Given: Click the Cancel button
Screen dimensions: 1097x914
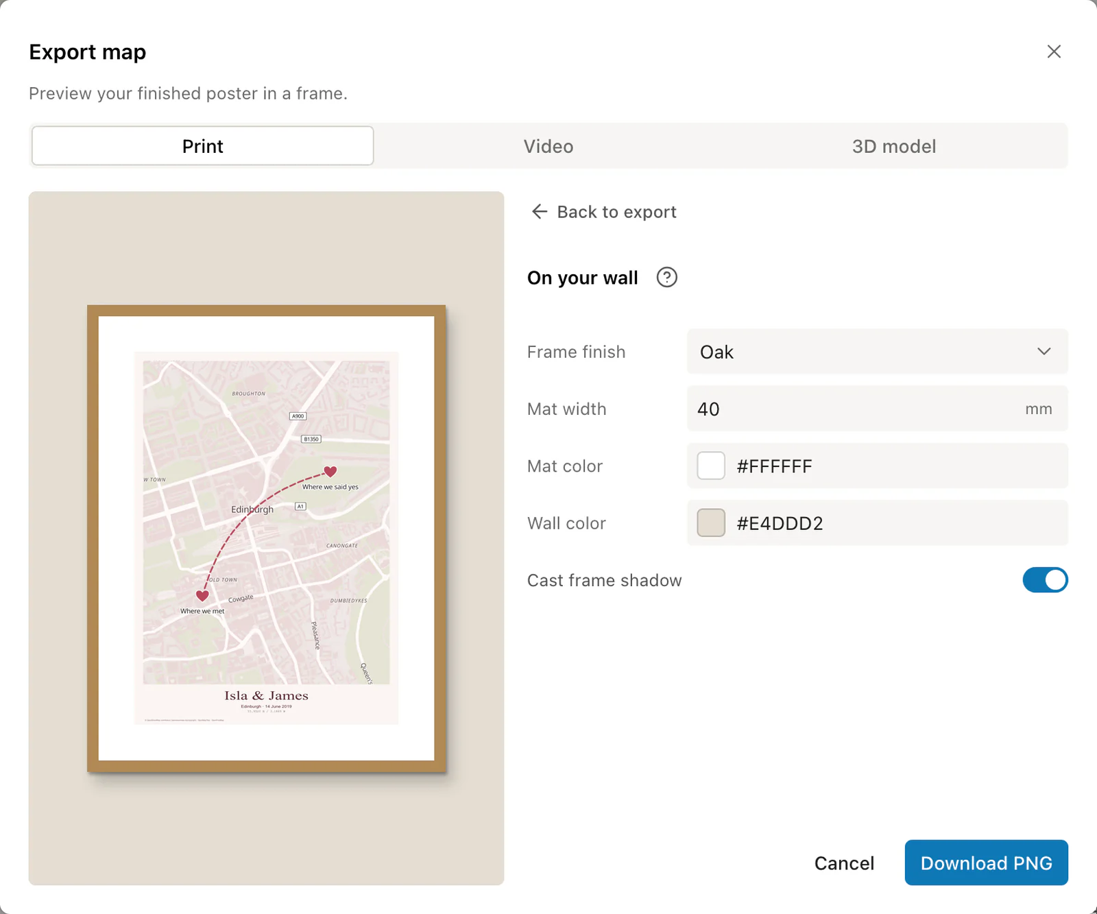Looking at the screenshot, I should click(x=844, y=863).
